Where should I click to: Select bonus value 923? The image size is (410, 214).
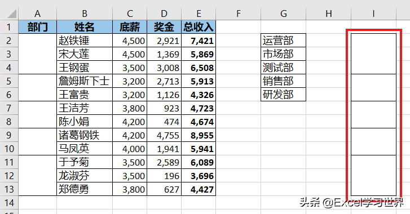click(164, 108)
